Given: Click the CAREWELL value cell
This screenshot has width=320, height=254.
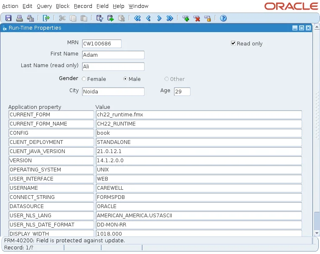Looking at the screenshot, I should pyautogui.click(x=199, y=188).
